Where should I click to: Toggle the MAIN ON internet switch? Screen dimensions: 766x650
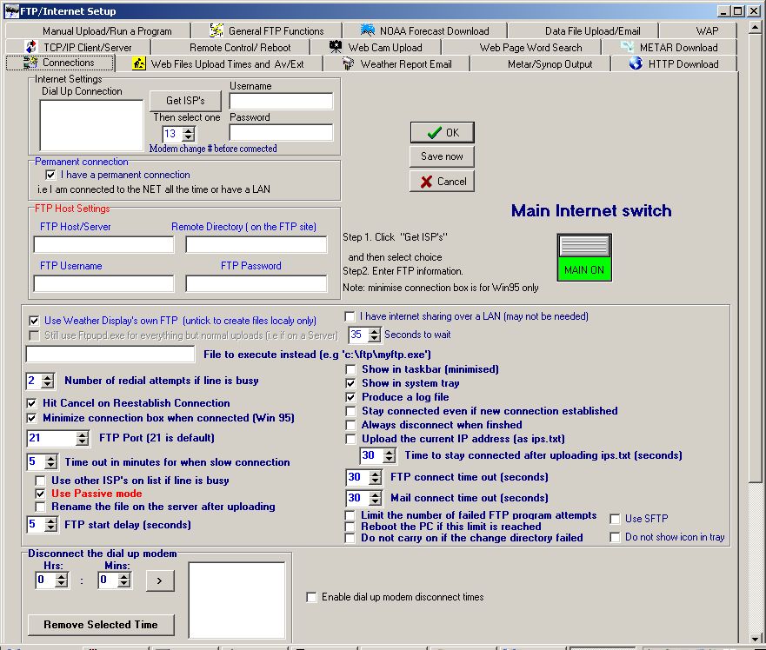click(584, 257)
